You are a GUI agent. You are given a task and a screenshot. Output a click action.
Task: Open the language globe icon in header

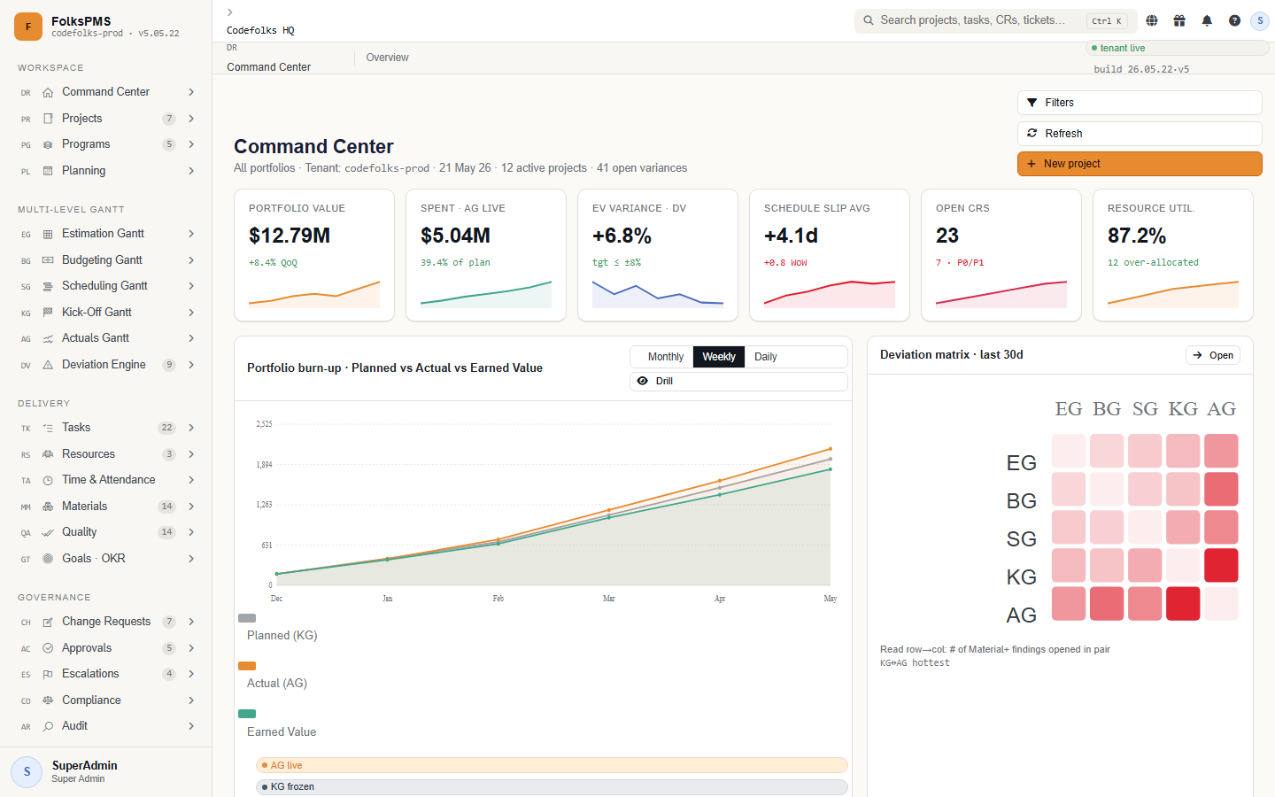pos(1152,20)
